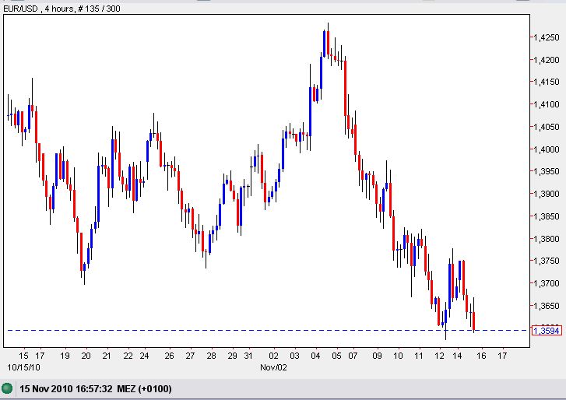
Task: Click the 1,3750 price axis label
Action: 547,261
